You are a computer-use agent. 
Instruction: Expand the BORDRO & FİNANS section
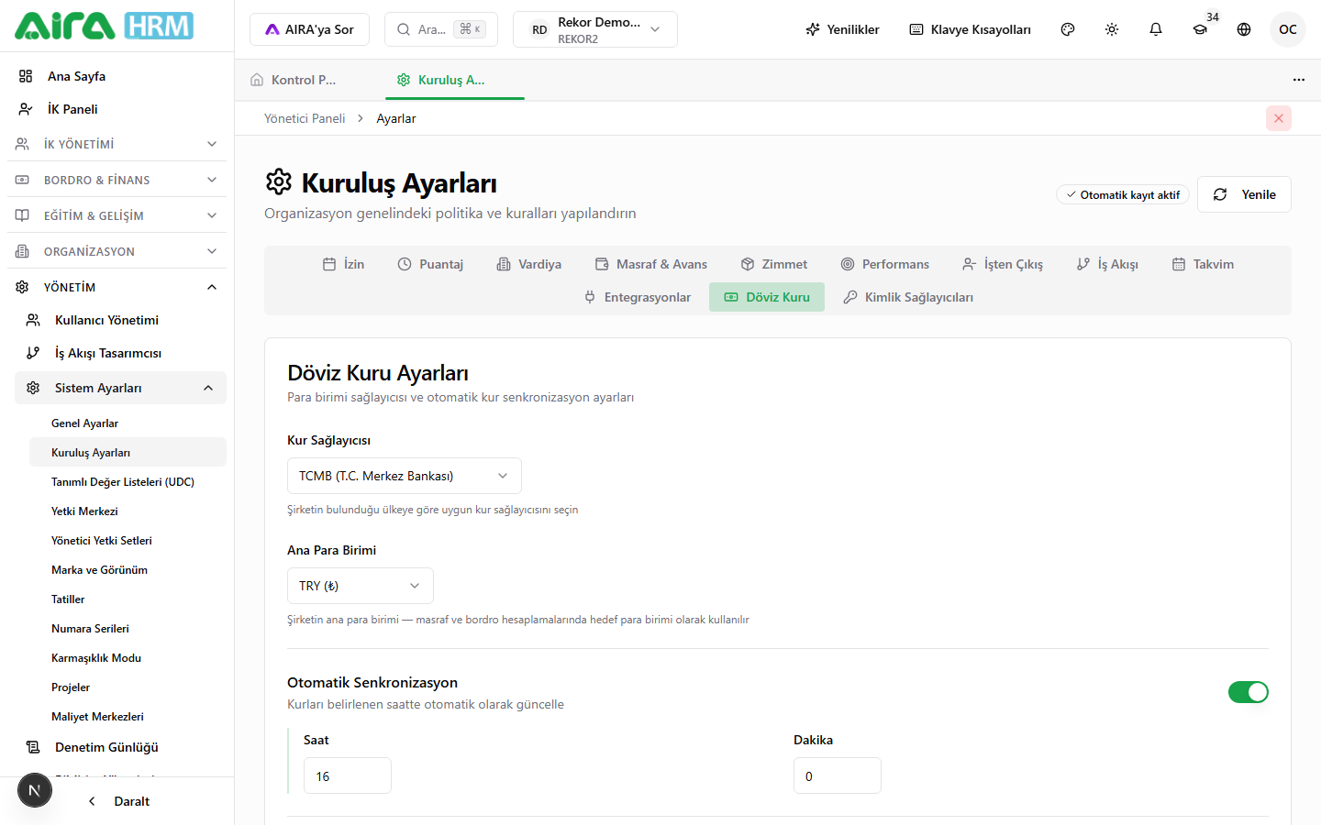tap(117, 180)
